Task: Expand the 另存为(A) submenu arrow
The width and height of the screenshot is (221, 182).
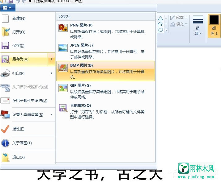Action: (51, 59)
